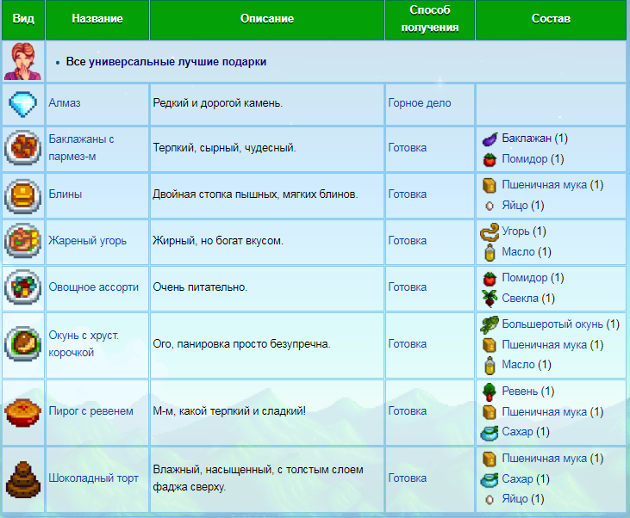The height and width of the screenshot is (518, 630).
Task: Click the tomato icon in the Баклажаны row
Action: [x=490, y=160]
